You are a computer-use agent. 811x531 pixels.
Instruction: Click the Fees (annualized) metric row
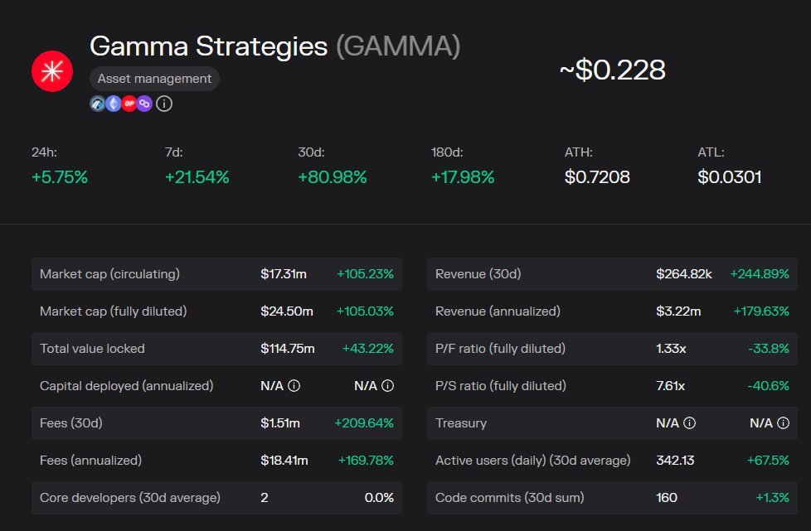(216, 461)
